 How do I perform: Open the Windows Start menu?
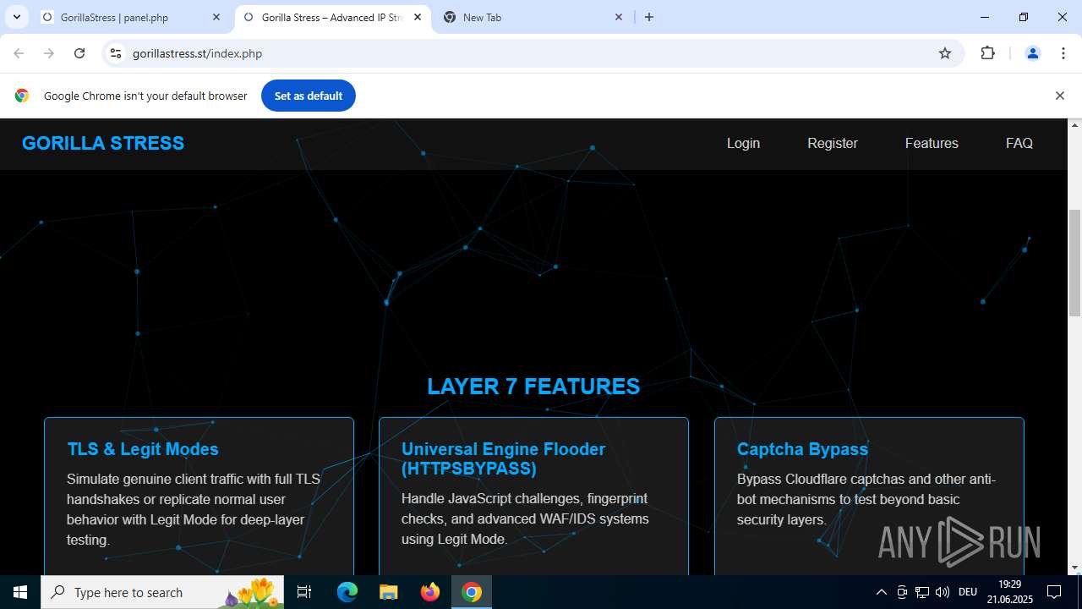[x=20, y=592]
